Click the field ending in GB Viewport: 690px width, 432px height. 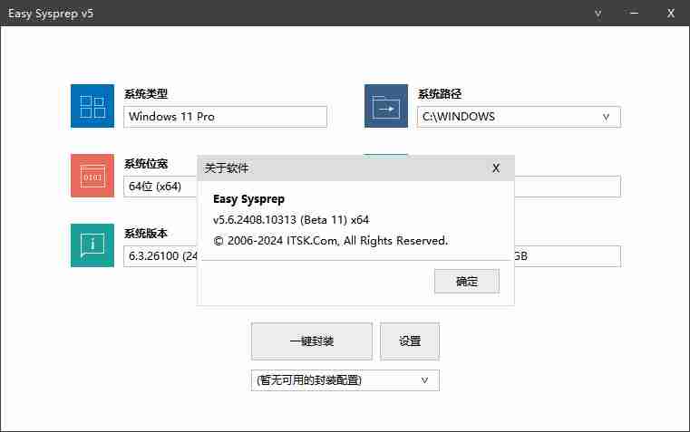[568, 256]
